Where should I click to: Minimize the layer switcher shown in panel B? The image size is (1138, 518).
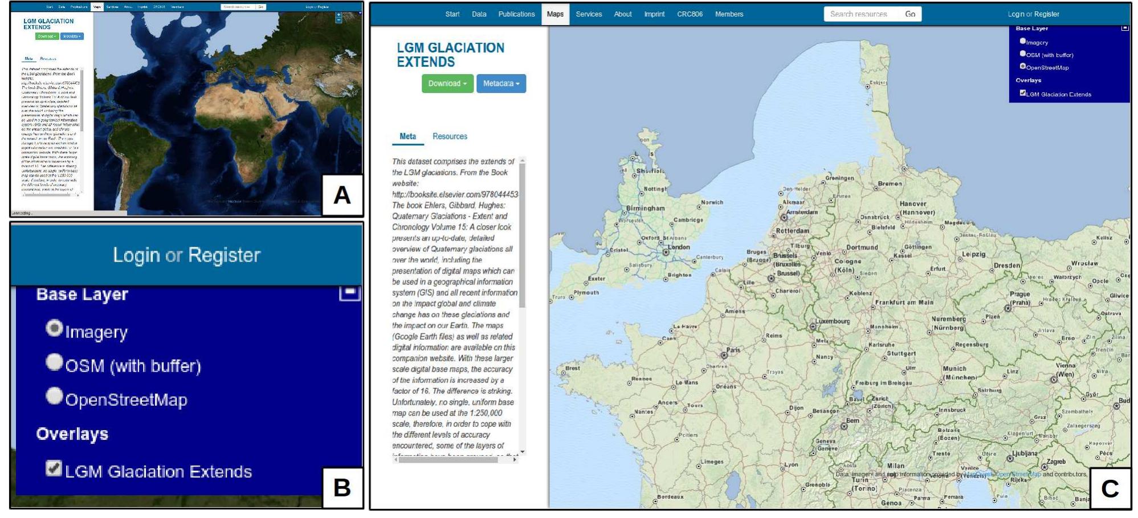[349, 293]
